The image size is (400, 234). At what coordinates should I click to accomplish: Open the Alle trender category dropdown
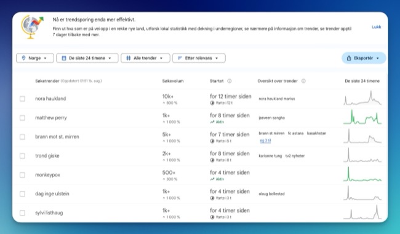(x=145, y=58)
